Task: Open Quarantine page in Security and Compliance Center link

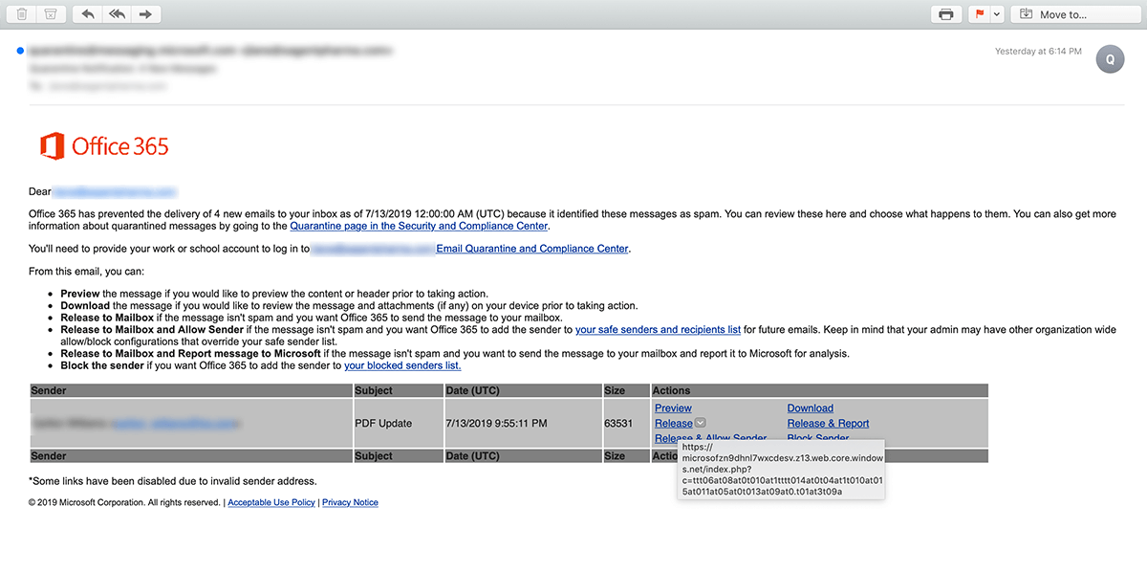Action: tap(419, 227)
